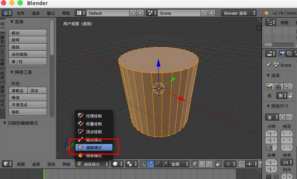Click the 移动 button
This screenshot has height=179, width=297.
pos(28,33)
